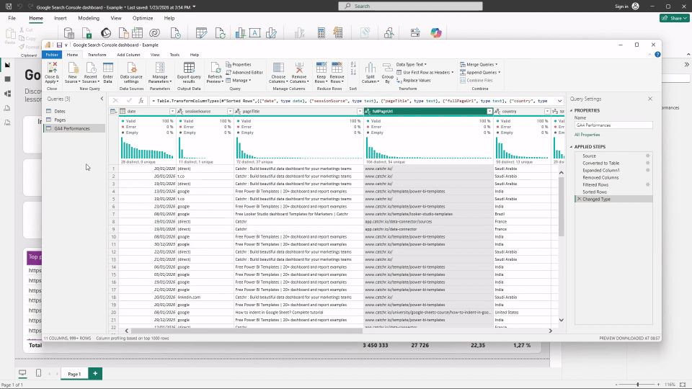Image resolution: width=692 pixels, height=389 pixels.
Task: Open the Data Type: Text dropdown
Action: (x=412, y=64)
